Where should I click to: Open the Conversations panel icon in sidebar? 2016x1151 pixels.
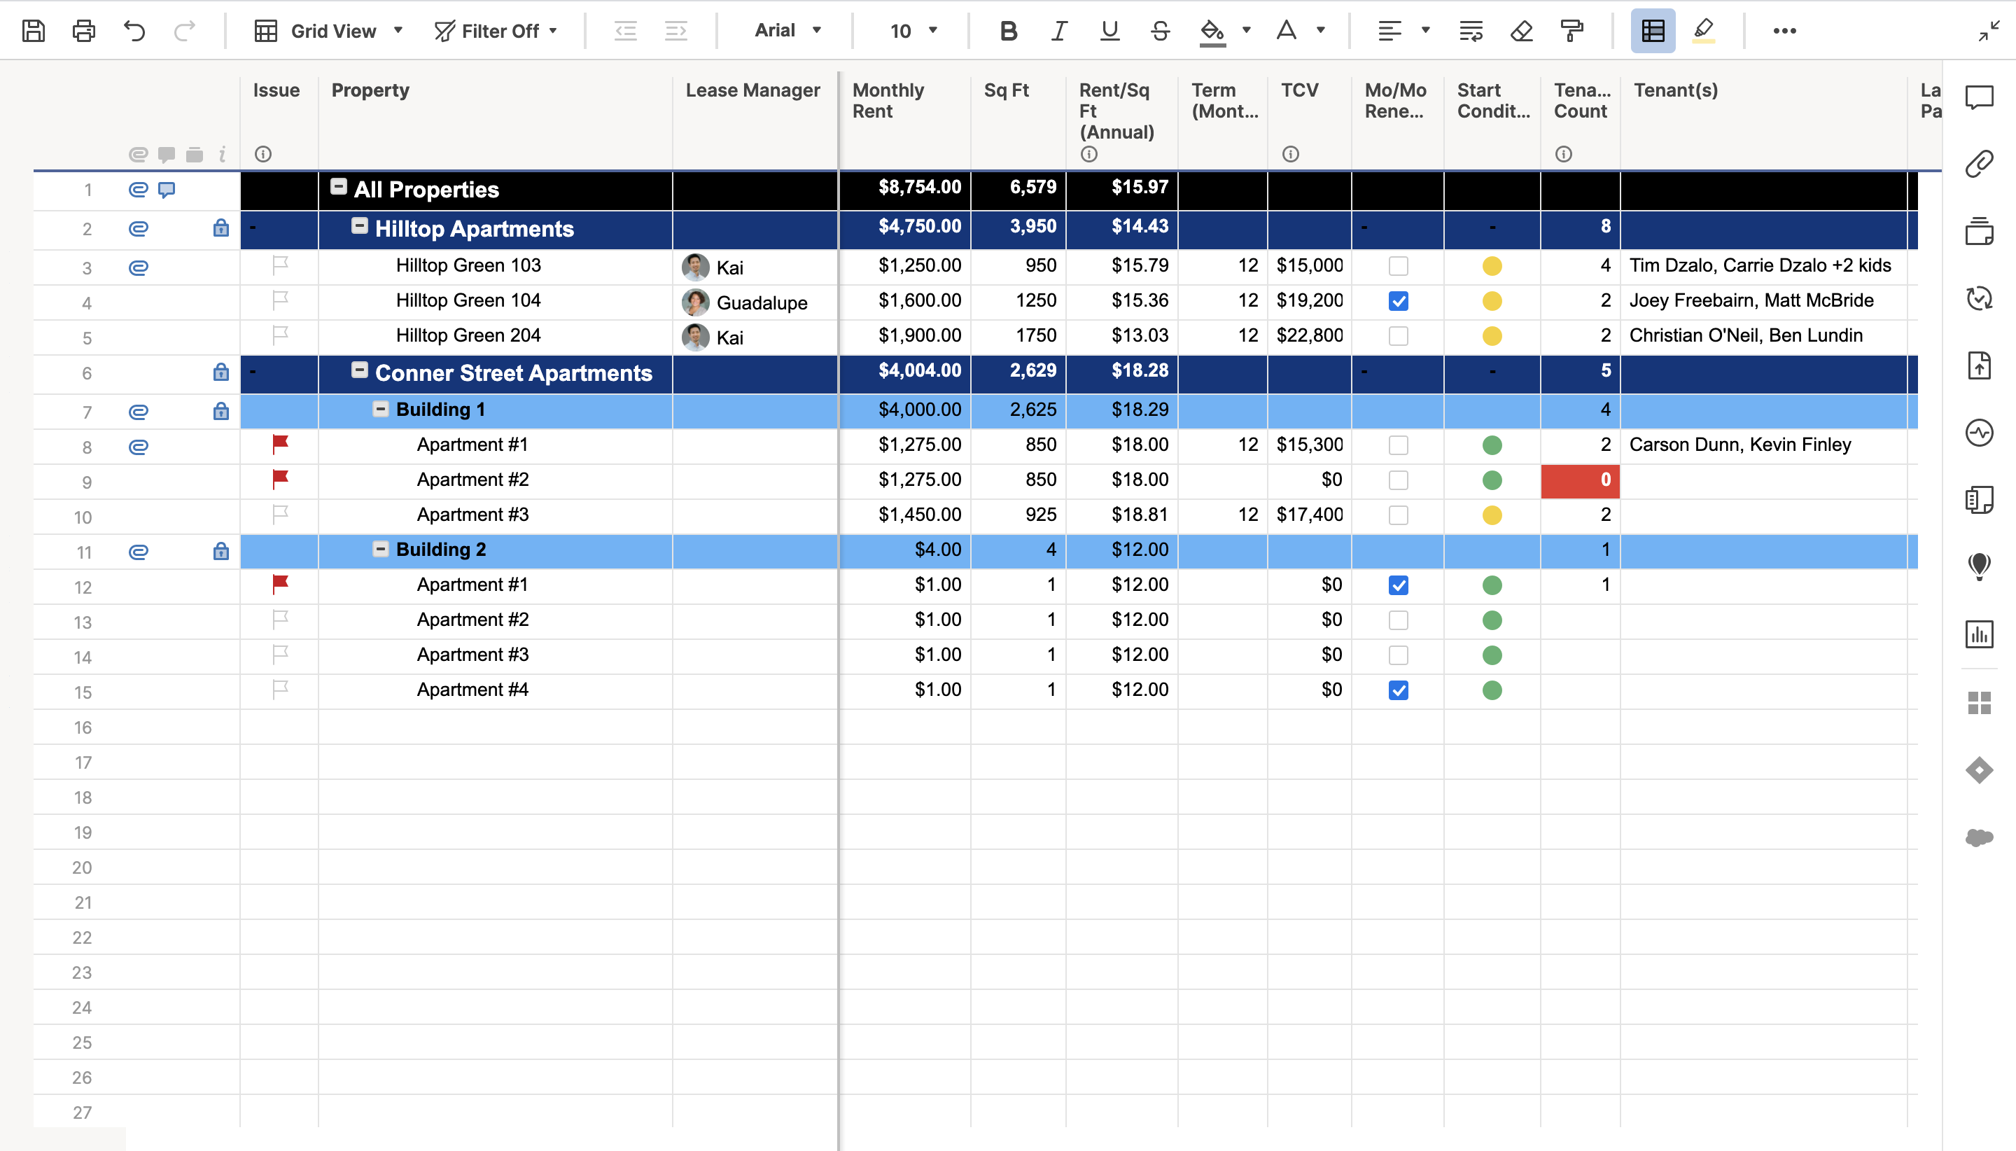1979,97
